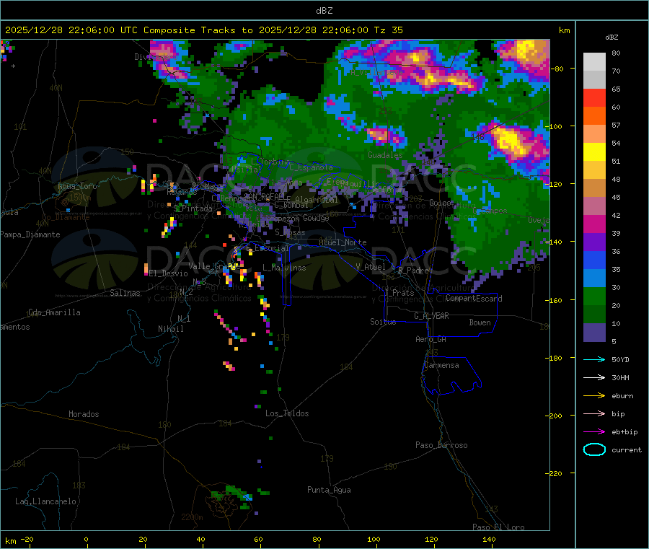Click the El_Desvio map label
The width and height of the screenshot is (649, 549).
point(168,273)
